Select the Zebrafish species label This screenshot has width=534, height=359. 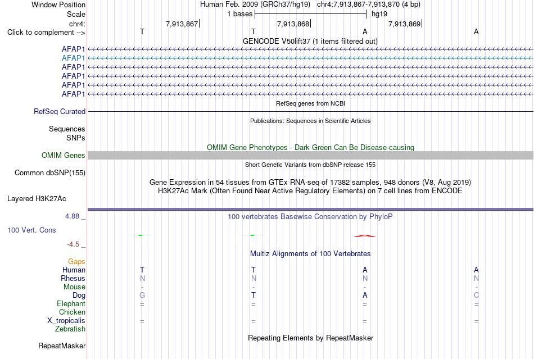[70, 329]
